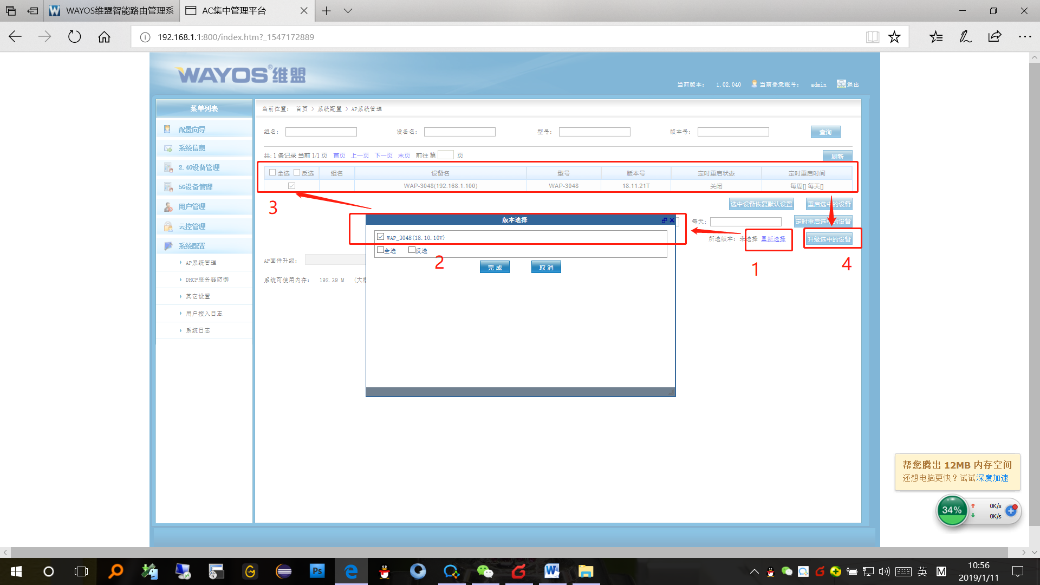Check the table header 全选 checkbox
Viewport: 1040px width, 585px height.
pyautogui.click(x=272, y=172)
